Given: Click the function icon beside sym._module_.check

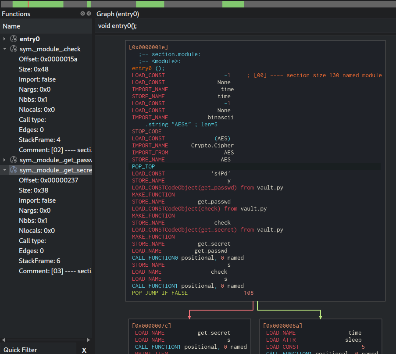Looking at the screenshot, I should click(x=14, y=49).
